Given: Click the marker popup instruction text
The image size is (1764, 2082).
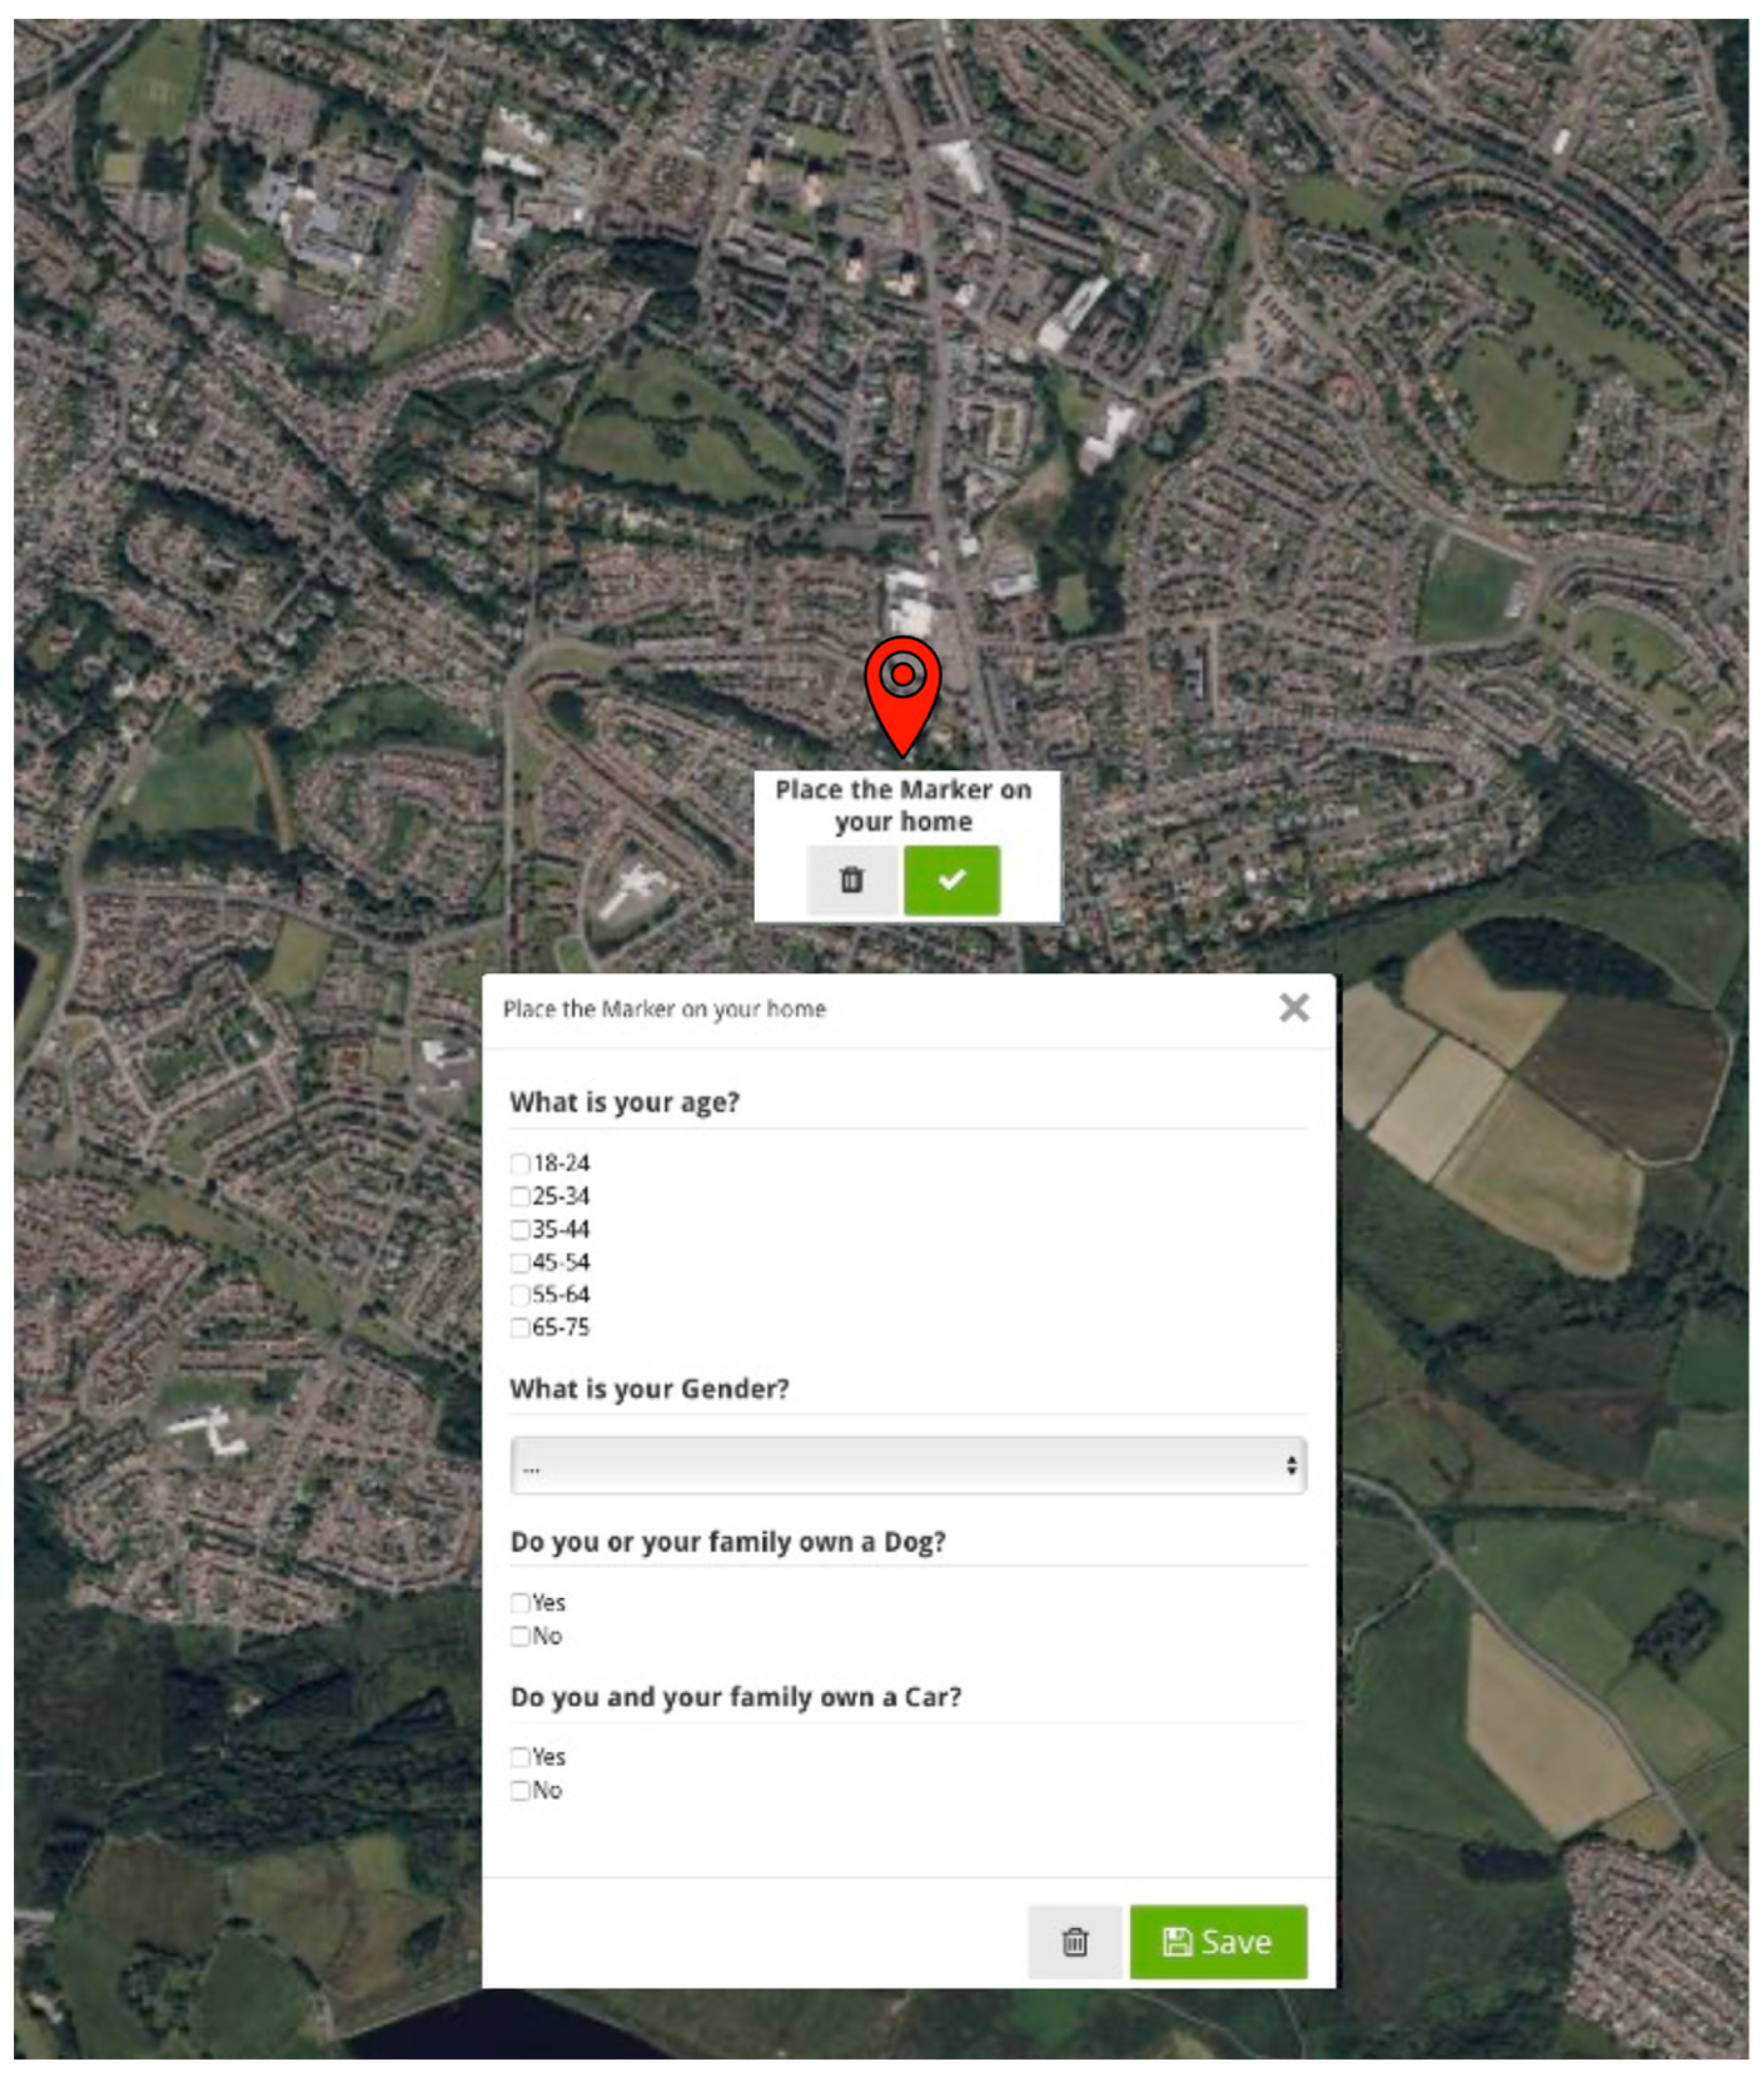Looking at the screenshot, I should point(903,806).
